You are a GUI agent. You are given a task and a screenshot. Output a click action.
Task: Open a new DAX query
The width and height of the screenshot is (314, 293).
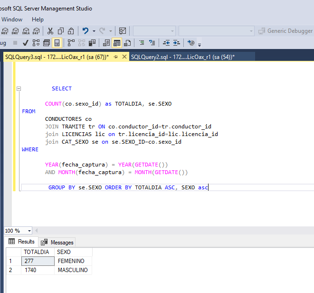pyautogui.click(x=36, y=31)
